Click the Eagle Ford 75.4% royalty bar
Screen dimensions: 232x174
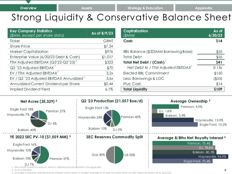click(182, 161)
